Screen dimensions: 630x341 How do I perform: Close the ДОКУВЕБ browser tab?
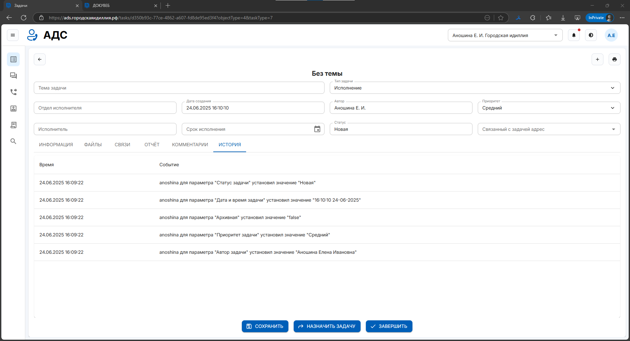click(x=156, y=6)
